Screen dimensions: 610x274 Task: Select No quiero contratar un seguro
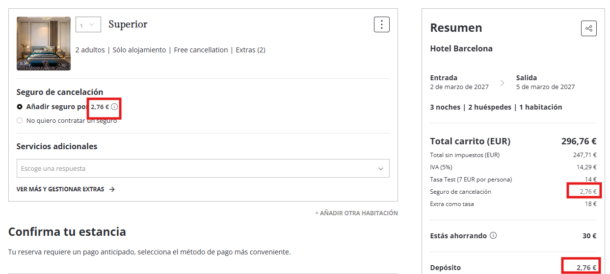[20, 120]
